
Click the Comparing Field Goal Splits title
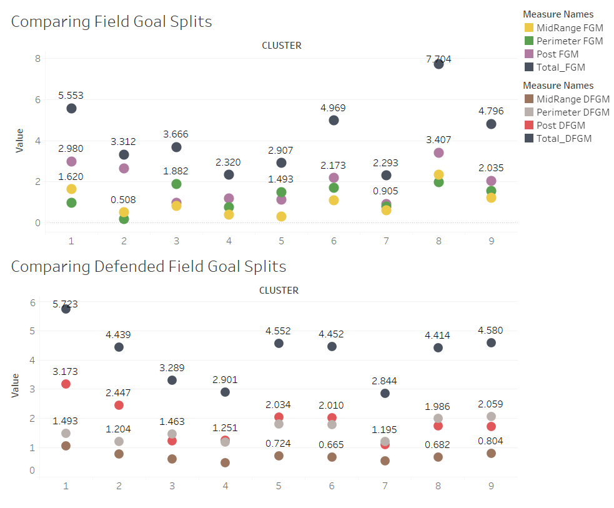point(111,21)
